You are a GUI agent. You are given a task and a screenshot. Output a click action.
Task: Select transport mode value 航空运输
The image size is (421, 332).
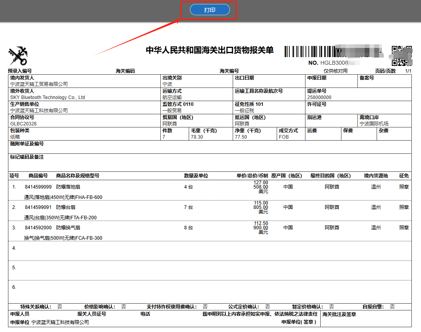(172, 97)
